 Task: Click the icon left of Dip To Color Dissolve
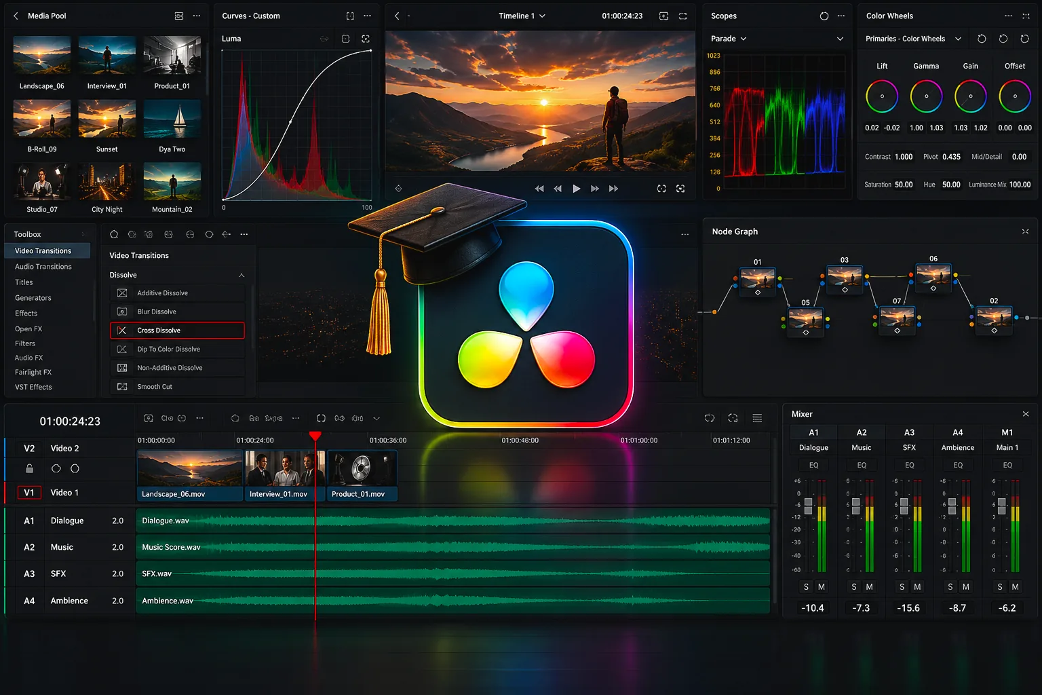122,350
